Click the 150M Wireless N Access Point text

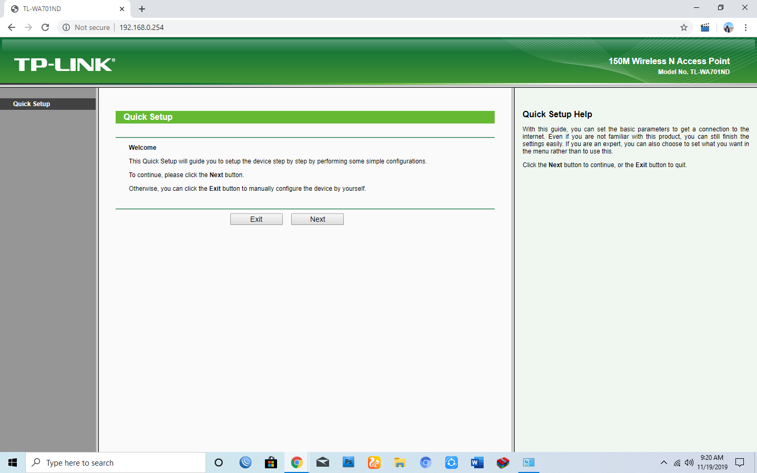[669, 61]
